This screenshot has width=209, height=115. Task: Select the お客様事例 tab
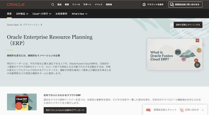click(61, 14)
